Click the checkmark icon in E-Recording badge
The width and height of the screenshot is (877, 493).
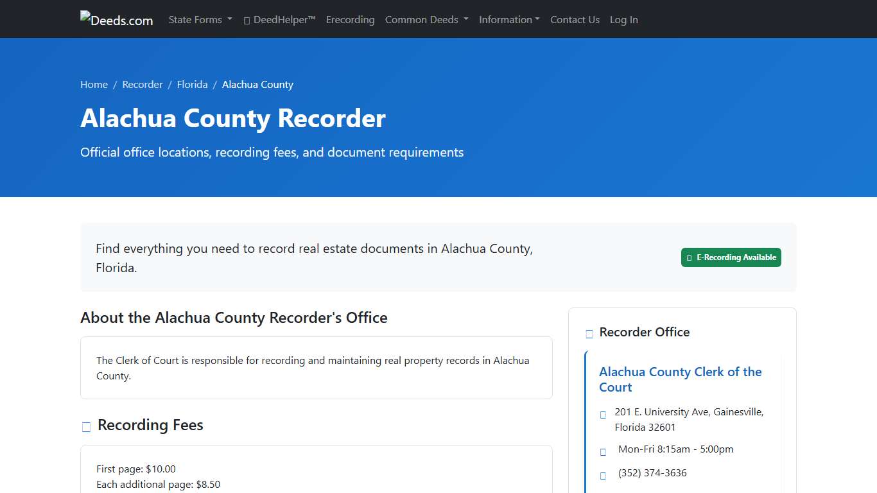coord(690,257)
